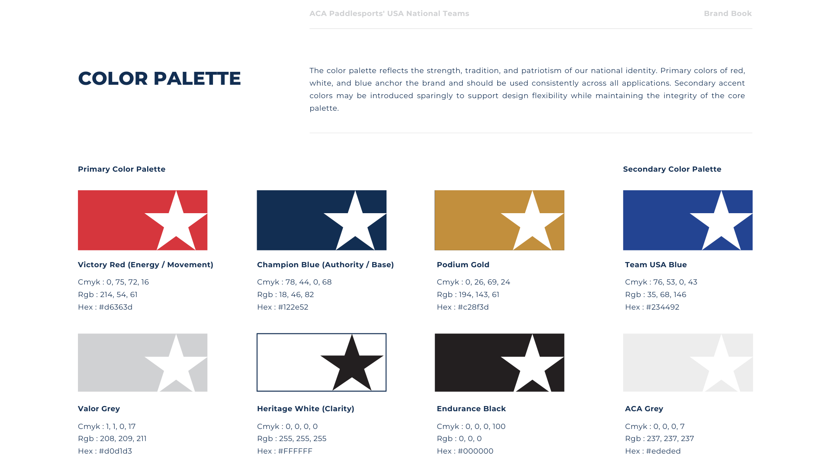Click the Secondary Color Palette heading
Viewport: 831px width, 467px height.
click(672, 169)
